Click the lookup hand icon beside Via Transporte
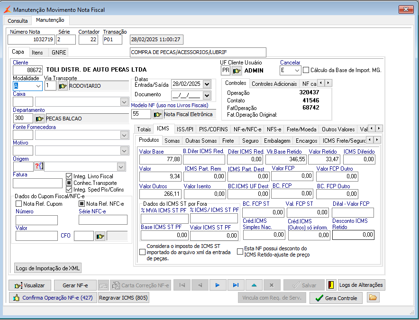This screenshot has width=419, height=320. tap(63, 86)
